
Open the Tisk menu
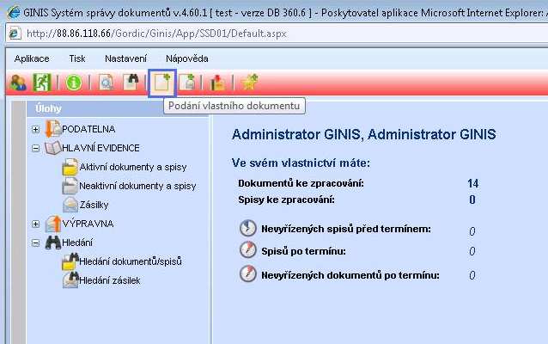pyautogui.click(x=77, y=58)
